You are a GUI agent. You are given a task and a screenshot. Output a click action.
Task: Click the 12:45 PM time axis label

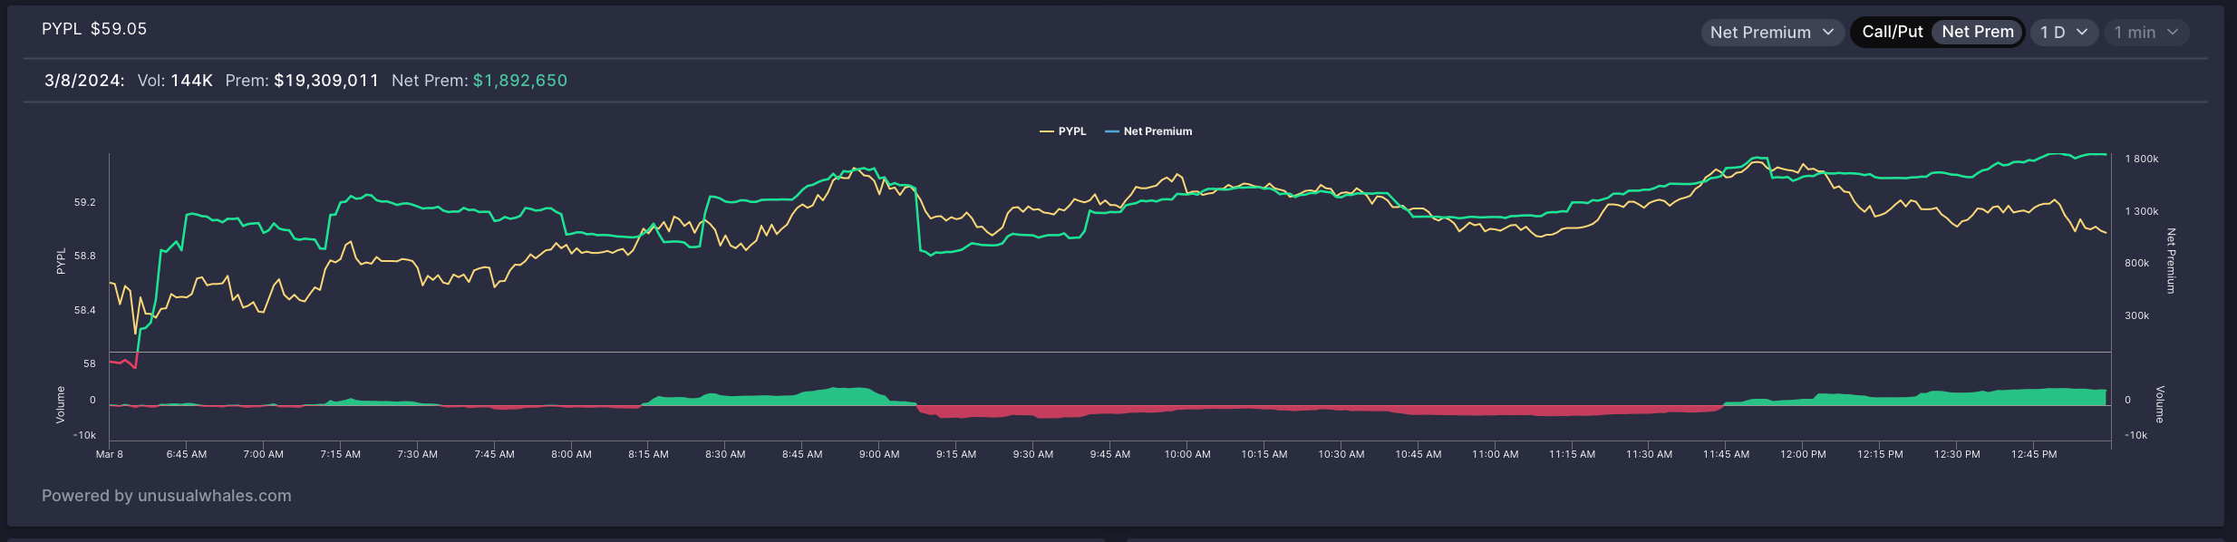click(x=2034, y=454)
